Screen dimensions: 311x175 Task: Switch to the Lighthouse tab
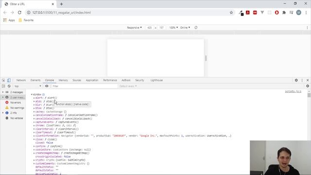(x=156, y=80)
